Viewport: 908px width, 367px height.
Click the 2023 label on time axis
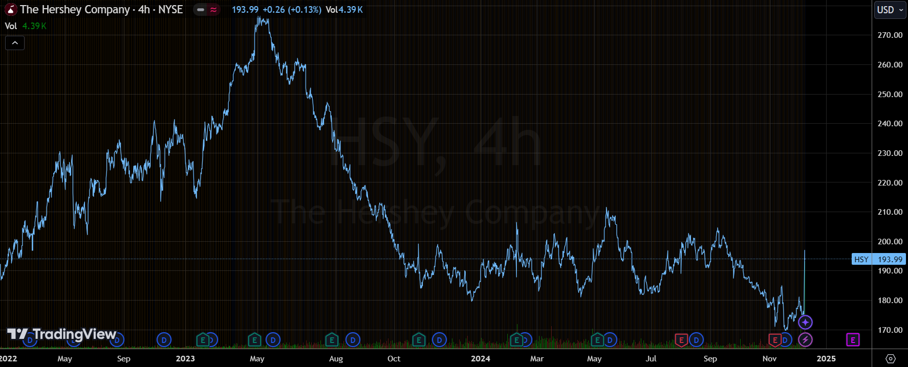[x=185, y=358]
